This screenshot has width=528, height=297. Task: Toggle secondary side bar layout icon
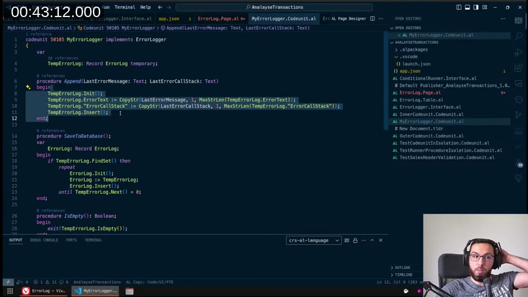(x=476, y=7)
